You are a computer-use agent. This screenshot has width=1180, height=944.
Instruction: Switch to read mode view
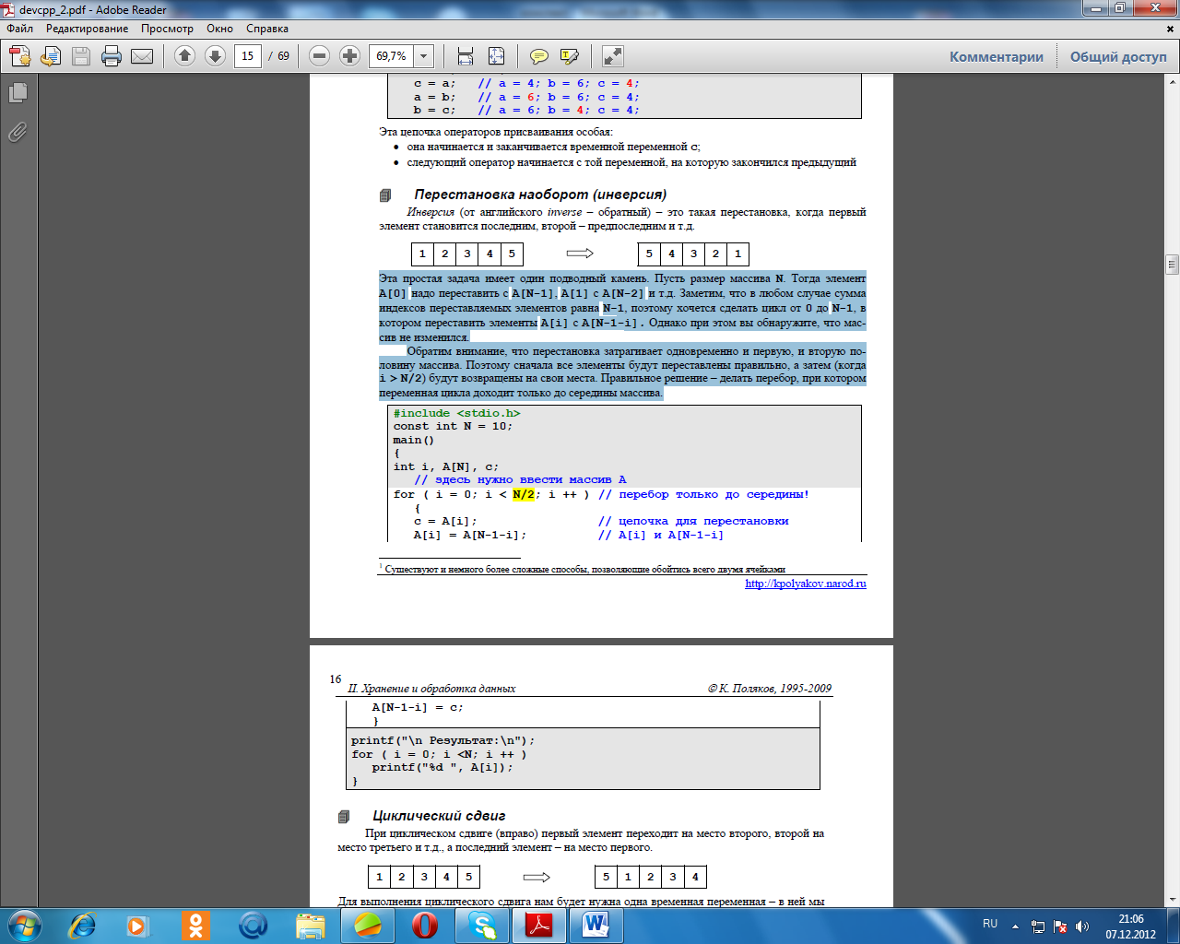(613, 56)
